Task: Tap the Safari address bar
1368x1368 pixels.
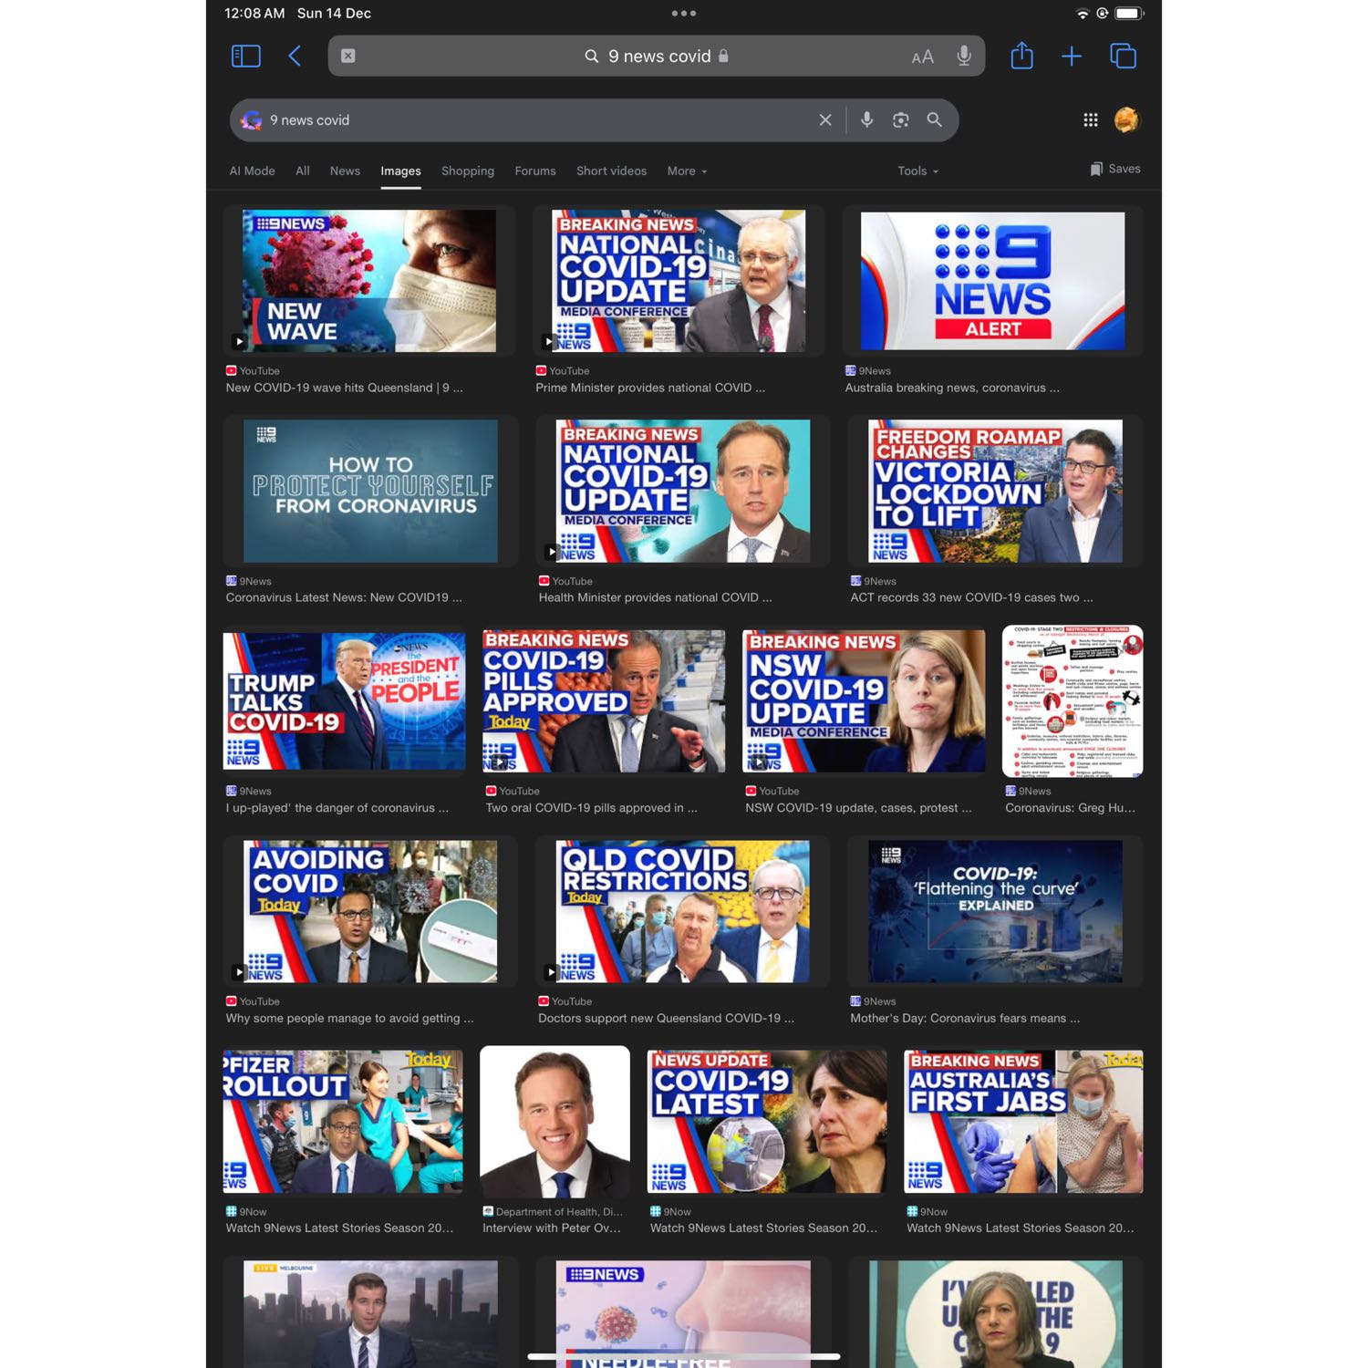Action: [656, 56]
